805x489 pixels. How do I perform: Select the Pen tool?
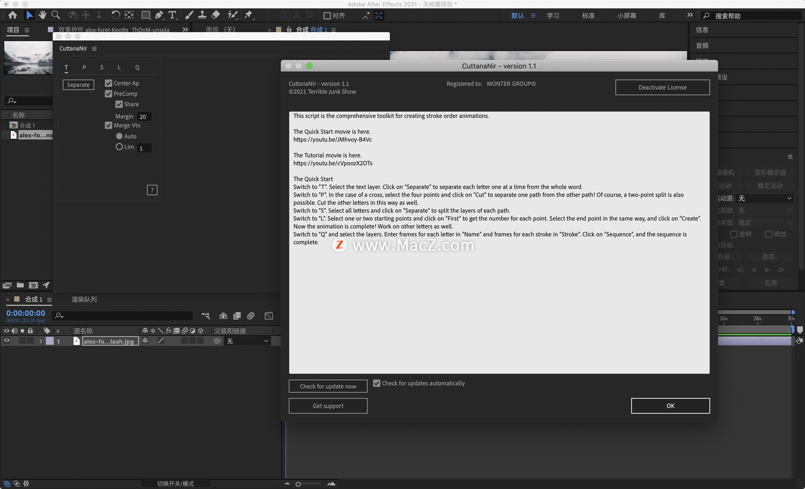(159, 16)
